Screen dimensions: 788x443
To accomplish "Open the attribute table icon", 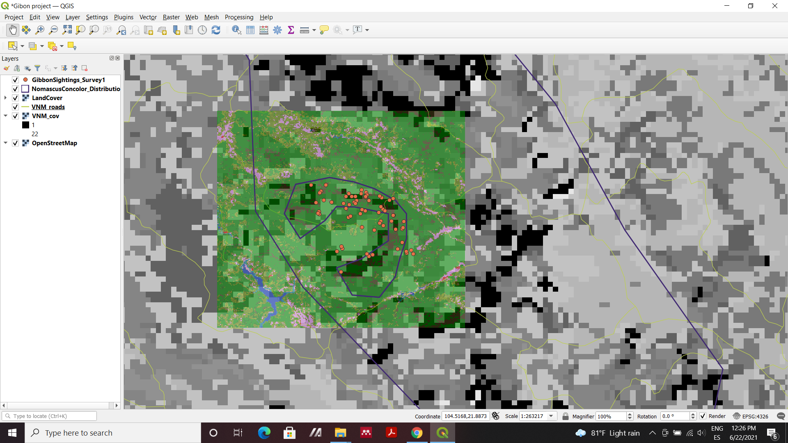I will tap(250, 30).
